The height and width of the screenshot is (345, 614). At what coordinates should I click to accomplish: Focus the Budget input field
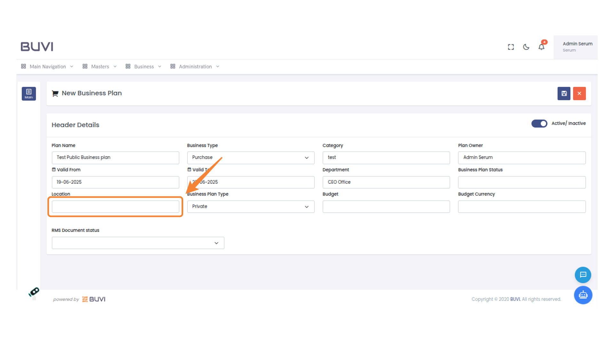pos(386,207)
